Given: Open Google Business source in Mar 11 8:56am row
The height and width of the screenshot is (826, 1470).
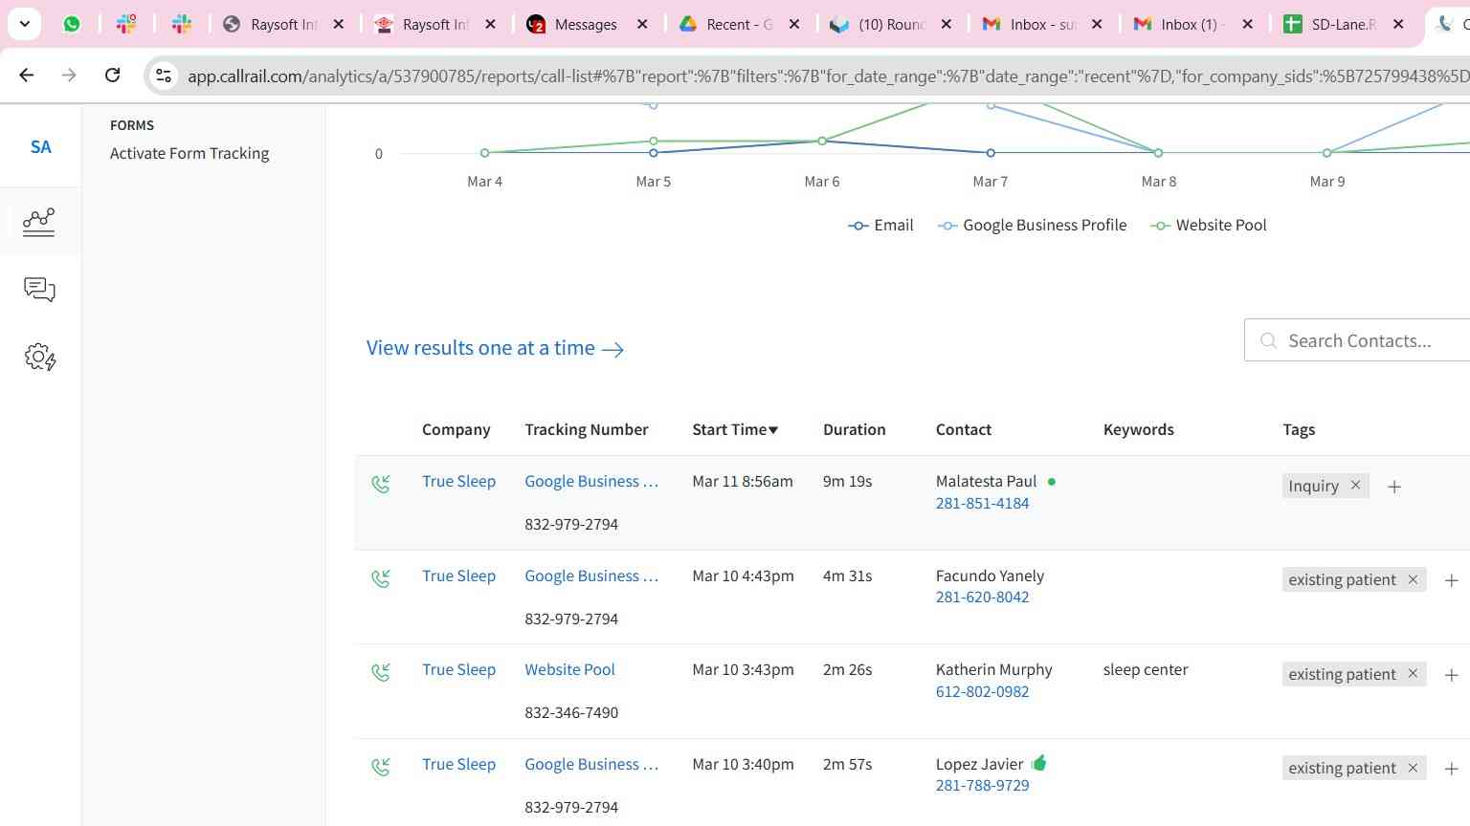Looking at the screenshot, I should tap(591, 481).
